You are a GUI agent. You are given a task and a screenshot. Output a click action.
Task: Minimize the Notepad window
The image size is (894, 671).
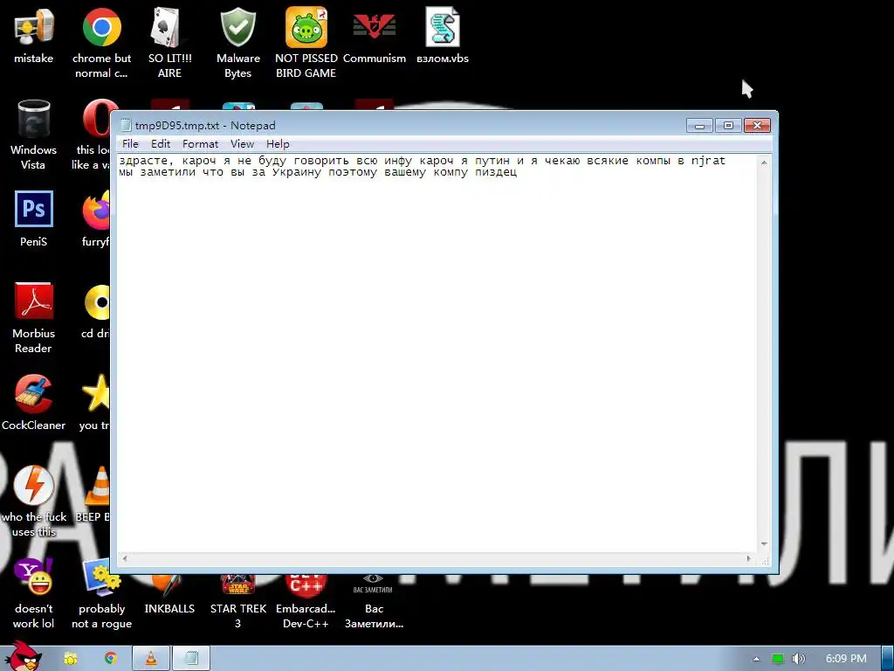click(x=699, y=126)
